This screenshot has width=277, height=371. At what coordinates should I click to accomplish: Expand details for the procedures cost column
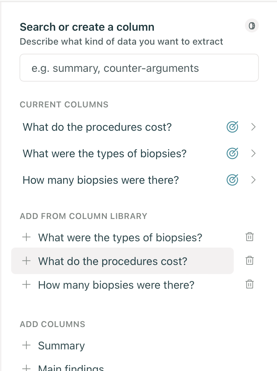tap(253, 127)
